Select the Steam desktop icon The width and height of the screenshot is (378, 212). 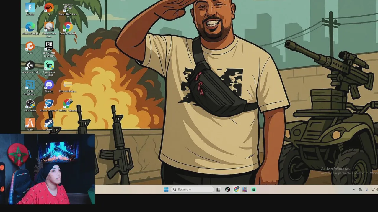point(49,124)
